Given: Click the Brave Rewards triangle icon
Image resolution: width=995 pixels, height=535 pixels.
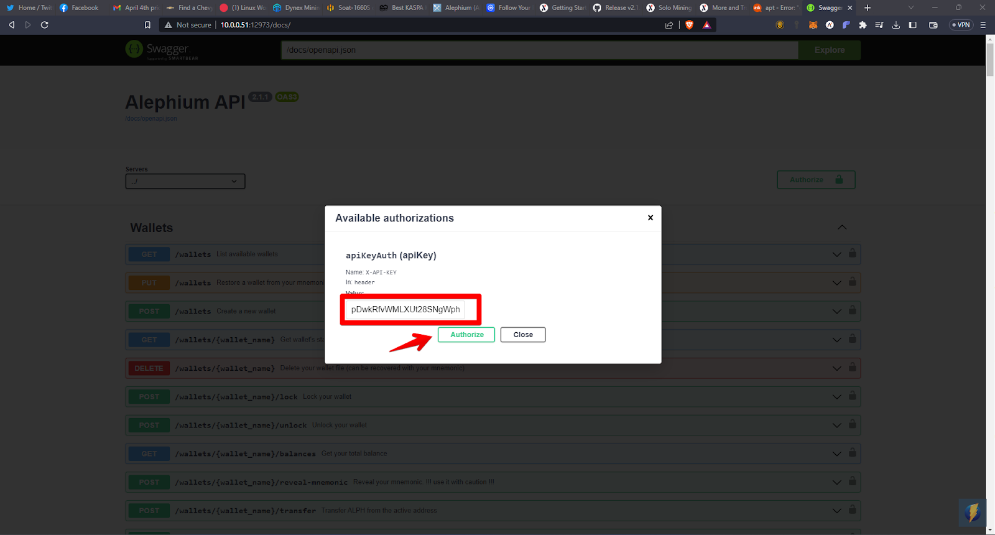Looking at the screenshot, I should click(706, 25).
